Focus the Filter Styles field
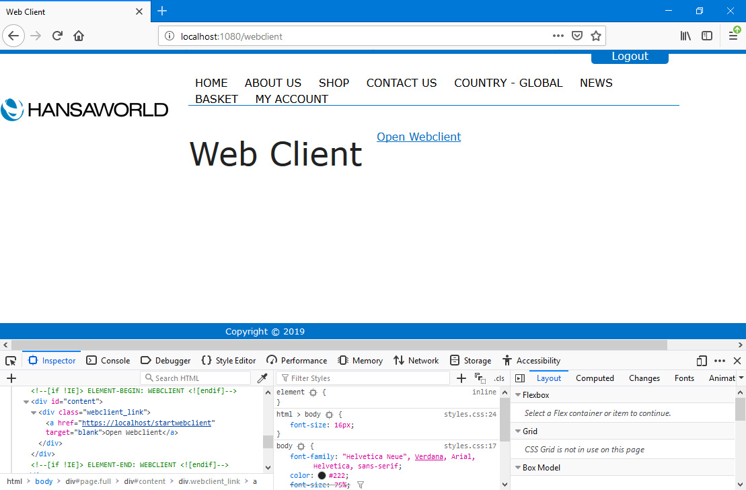This screenshot has height=490, width=746. pyautogui.click(x=363, y=378)
